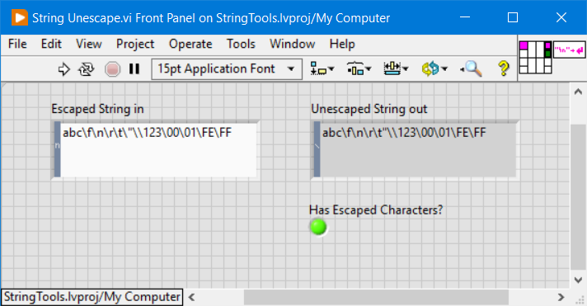
Task: Close the String Unescape.vi window
Action: (561, 17)
